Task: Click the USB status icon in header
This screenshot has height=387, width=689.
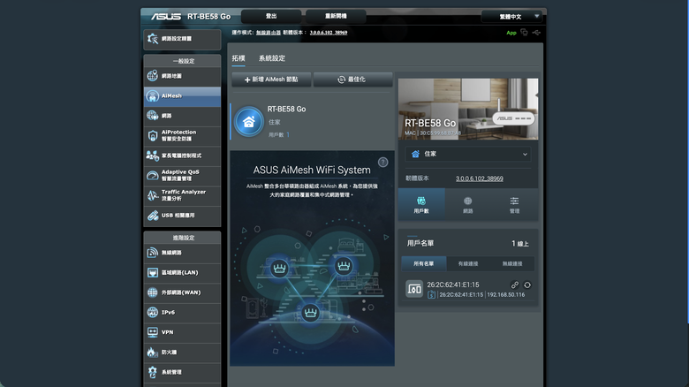Action: [x=536, y=33]
